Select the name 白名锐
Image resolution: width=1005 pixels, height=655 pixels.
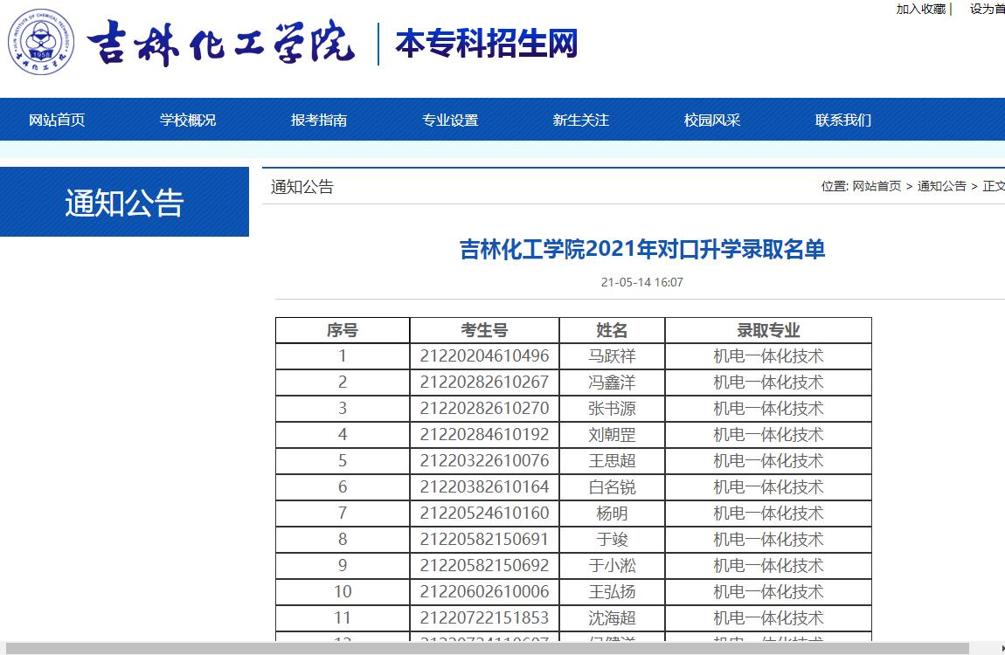pyautogui.click(x=612, y=487)
